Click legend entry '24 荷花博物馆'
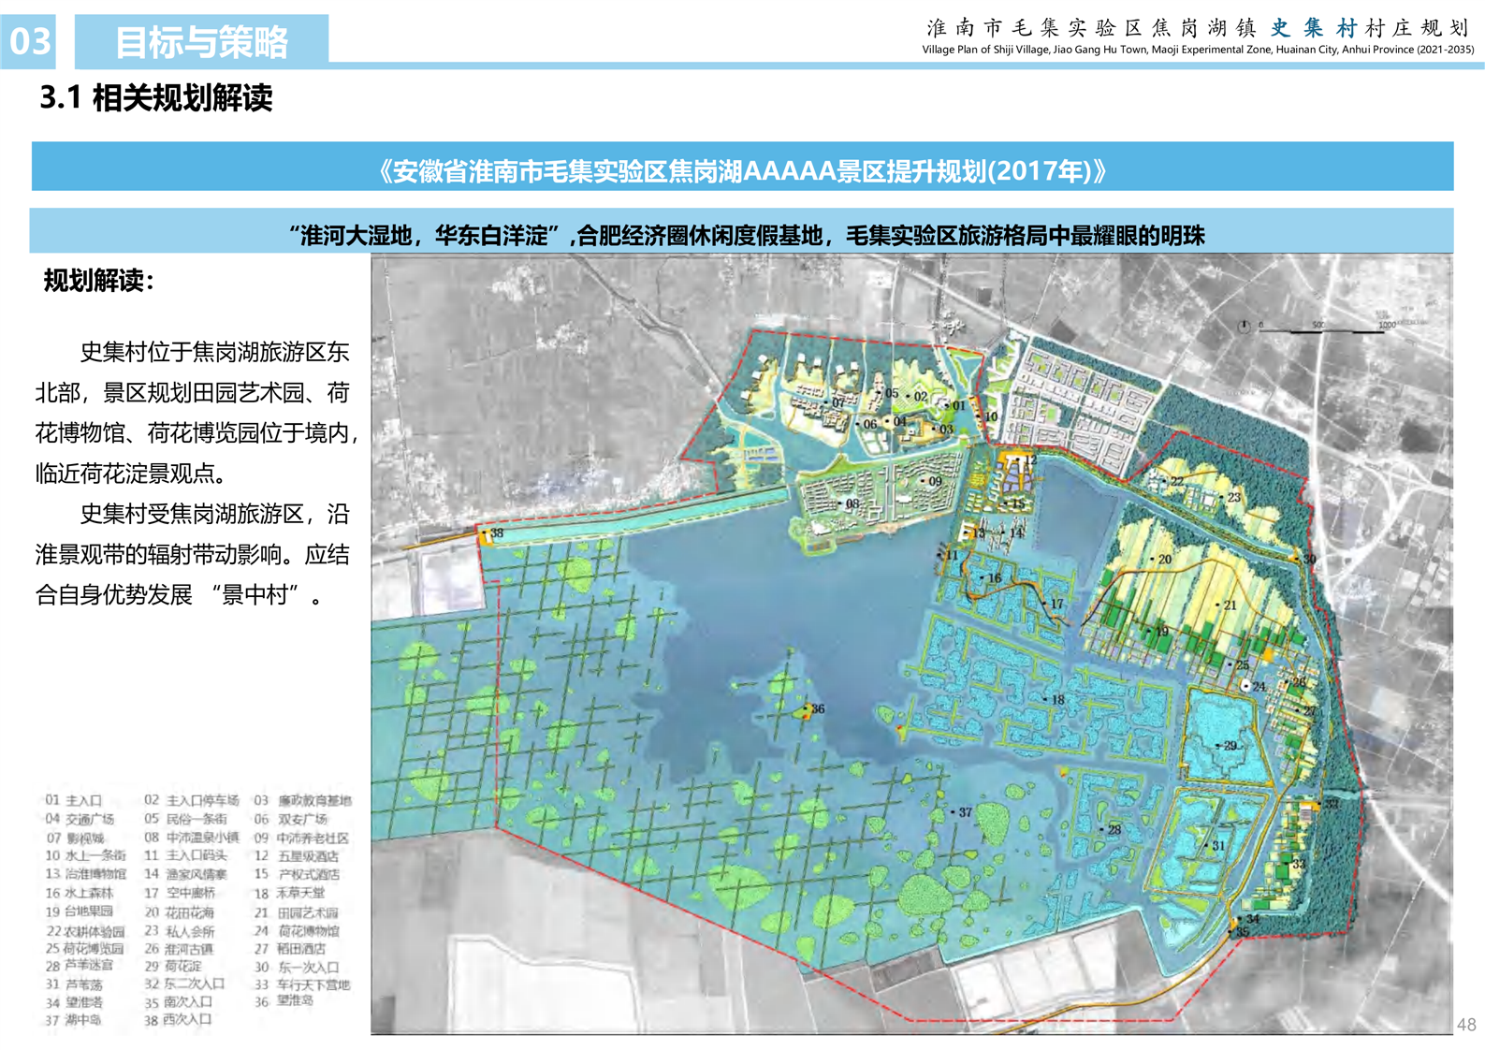 [298, 931]
